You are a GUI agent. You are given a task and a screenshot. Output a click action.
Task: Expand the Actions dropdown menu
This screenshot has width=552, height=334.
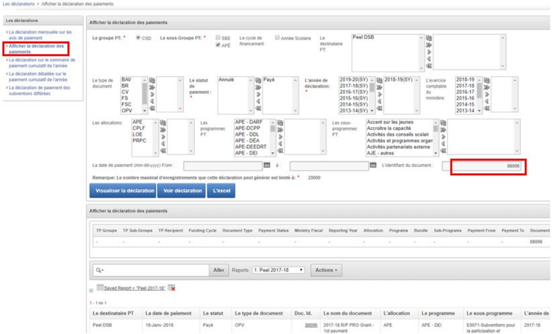tap(326, 270)
